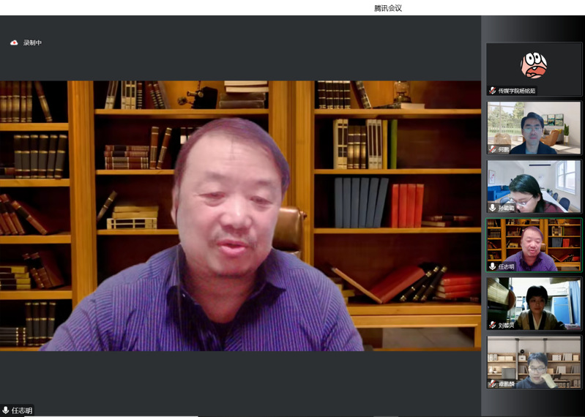Viewport: 585px width, 417px height.
Task: Click the microphone icon beside 任志明 at bottom-left
Action: pos(6,410)
